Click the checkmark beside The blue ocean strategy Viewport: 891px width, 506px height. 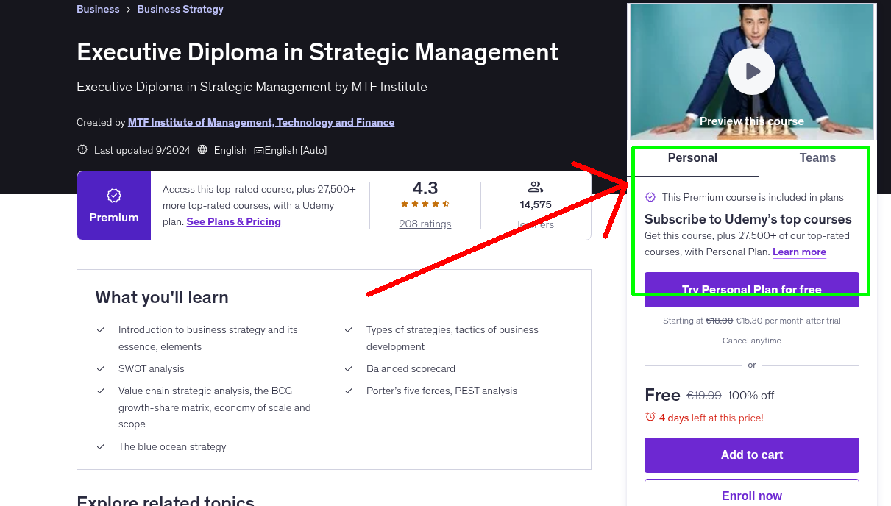tap(101, 446)
